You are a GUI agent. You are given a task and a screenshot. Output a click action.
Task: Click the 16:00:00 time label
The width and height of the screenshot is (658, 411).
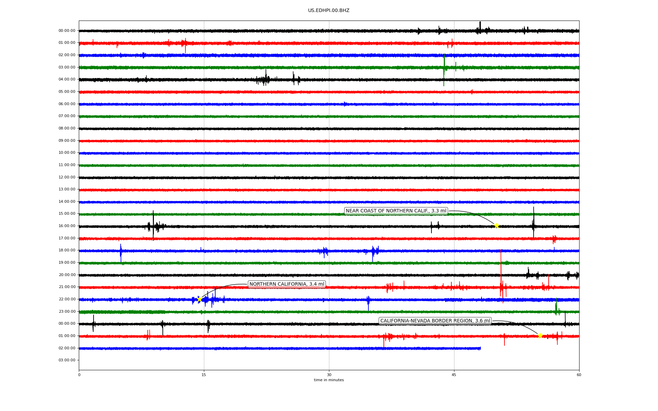67,226
